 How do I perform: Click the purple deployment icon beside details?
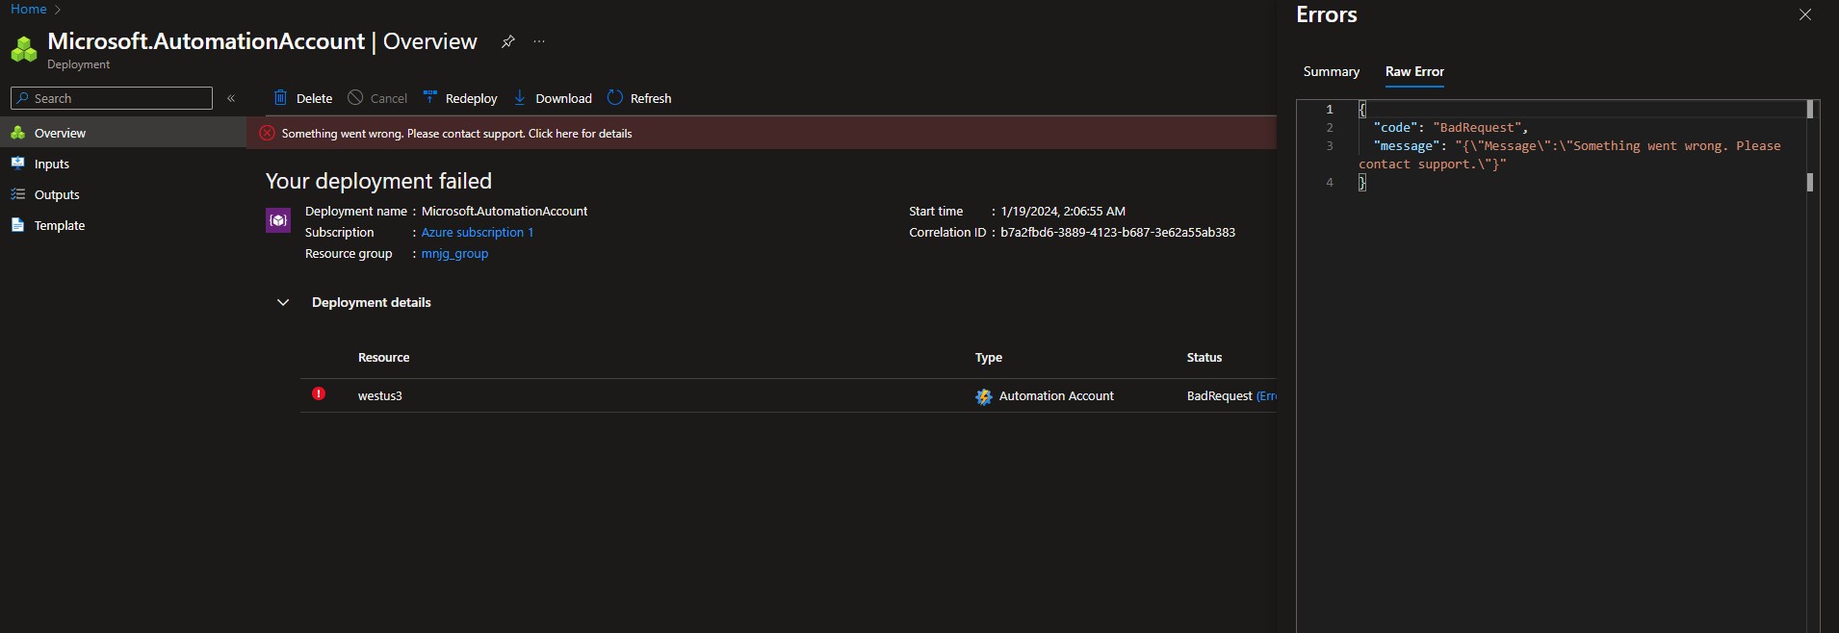coord(278,220)
